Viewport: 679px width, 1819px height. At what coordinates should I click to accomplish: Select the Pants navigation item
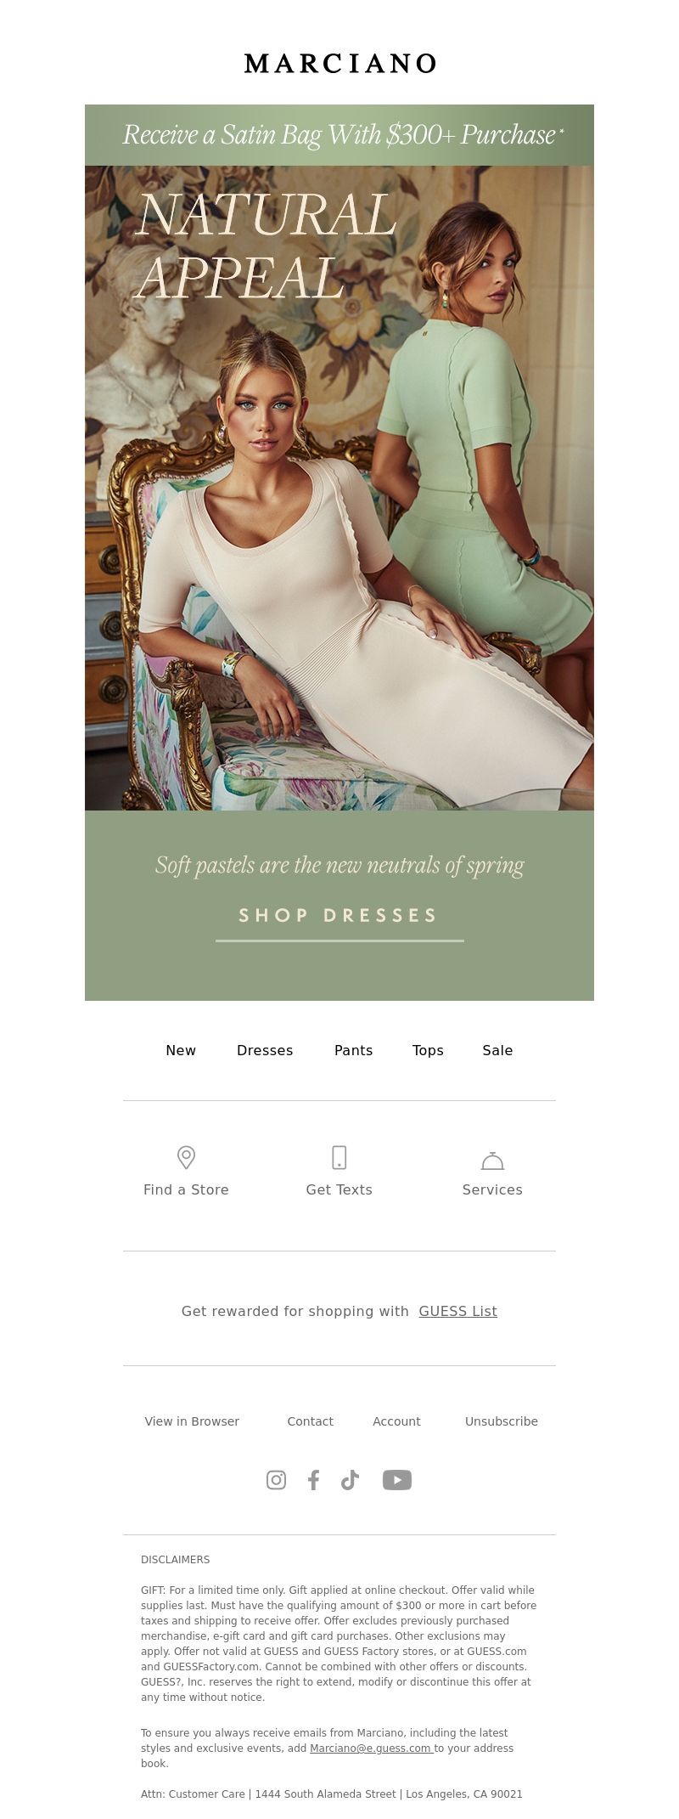(x=353, y=1050)
